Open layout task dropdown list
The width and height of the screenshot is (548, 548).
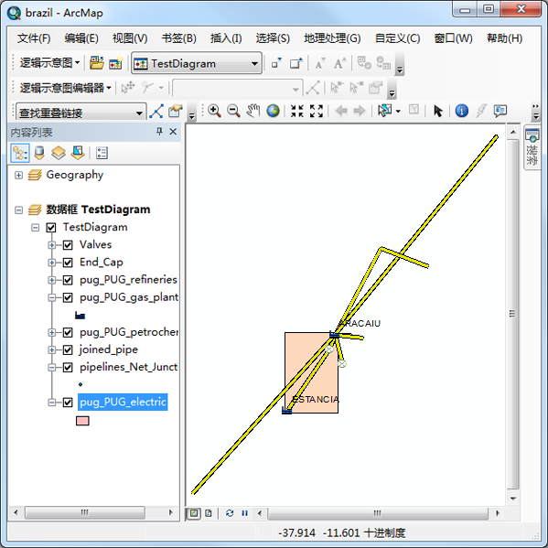coord(139,113)
